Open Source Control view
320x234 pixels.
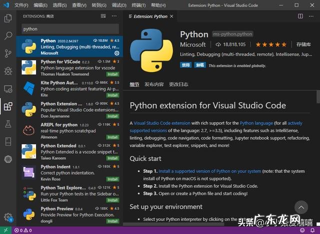click(8, 53)
